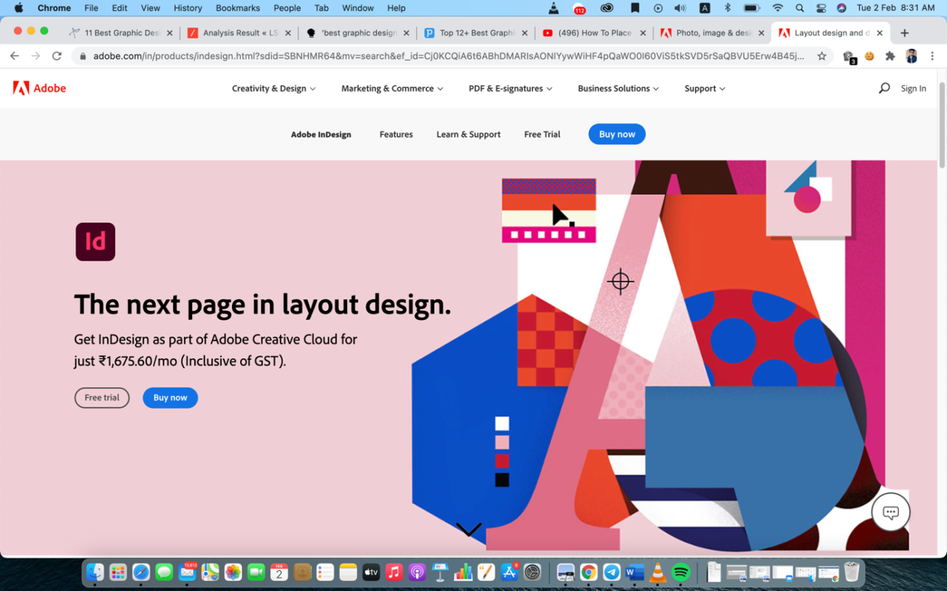Image resolution: width=947 pixels, height=591 pixels.
Task: Bookmark this page with the star icon
Action: [x=821, y=56]
